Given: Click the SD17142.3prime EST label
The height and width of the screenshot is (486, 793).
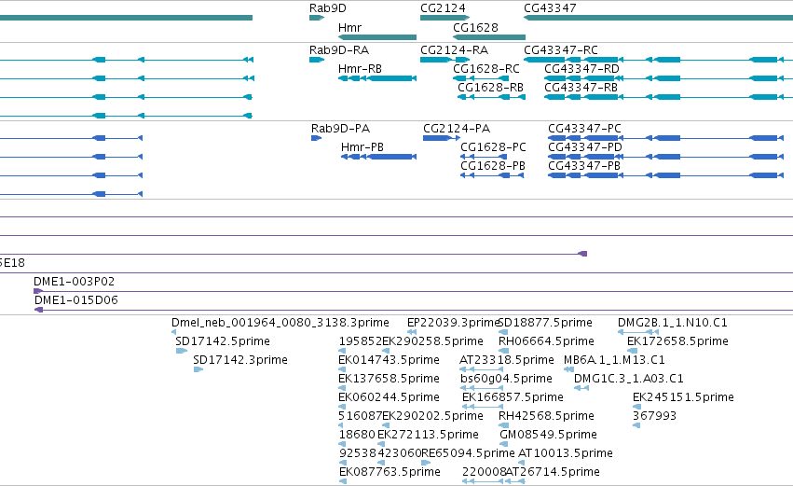Looking at the screenshot, I should (x=240, y=360).
